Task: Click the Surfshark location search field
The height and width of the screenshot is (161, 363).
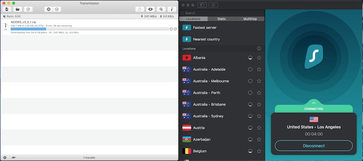Action: pyautogui.click(x=221, y=13)
